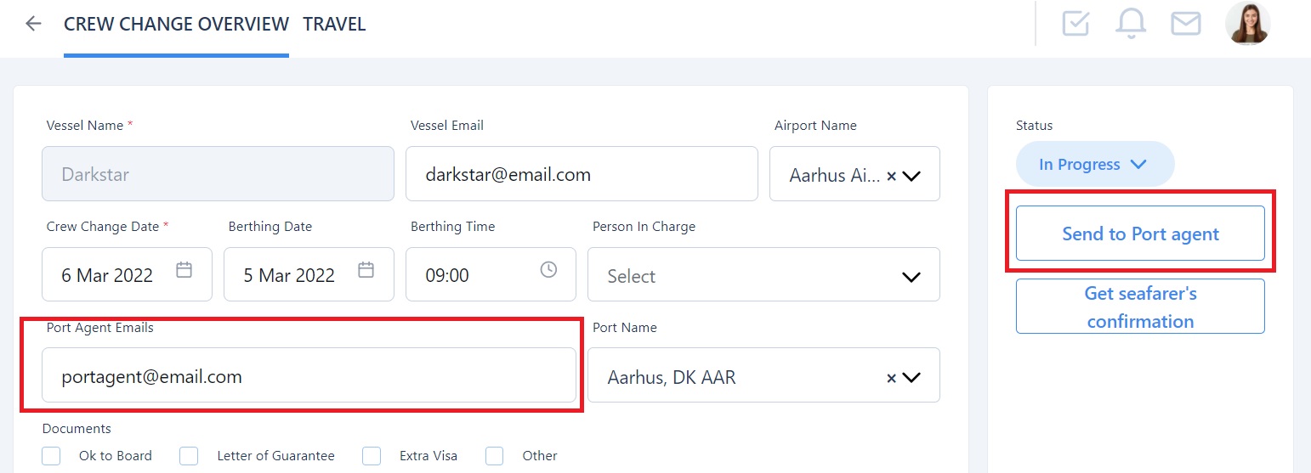Image resolution: width=1311 pixels, height=473 pixels.
Task: Select the Crew Change Overview tab
Action: point(176,25)
